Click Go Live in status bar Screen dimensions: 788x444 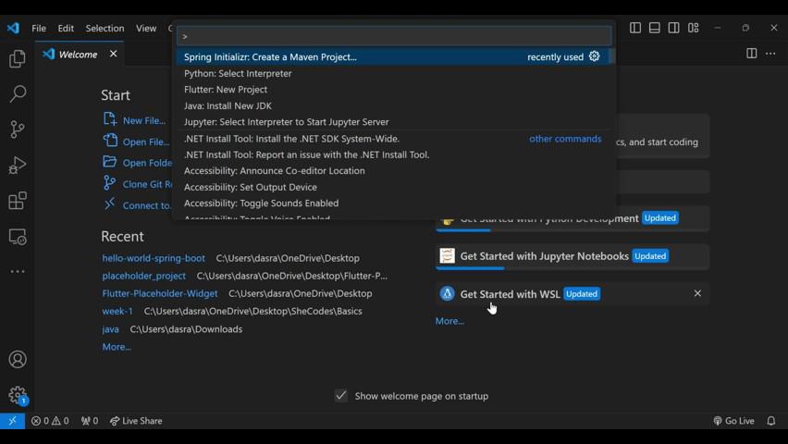[733, 421]
